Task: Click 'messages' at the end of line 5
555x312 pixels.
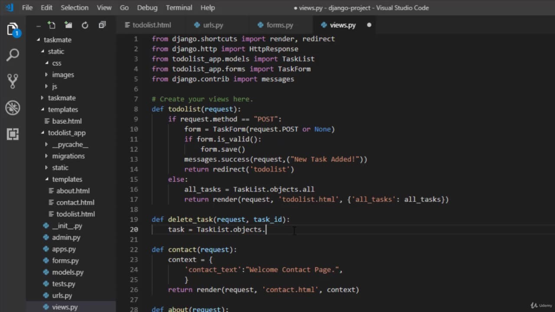Action: pyautogui.click(x=277, y=79)
